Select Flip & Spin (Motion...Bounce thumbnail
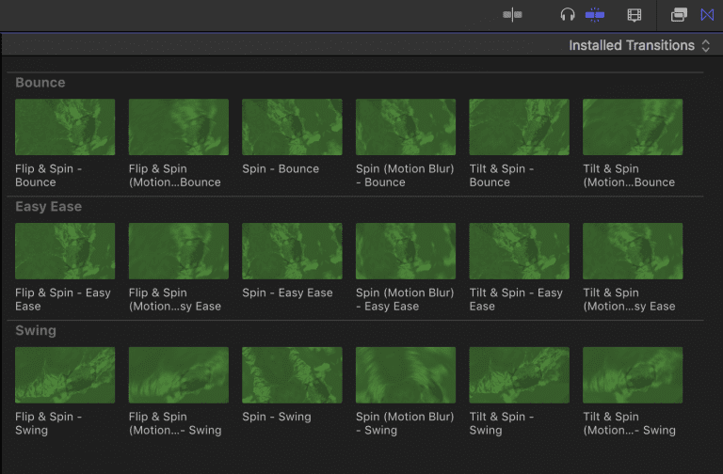This screenshot has height=474, width=723. click(x=179, y=127)
